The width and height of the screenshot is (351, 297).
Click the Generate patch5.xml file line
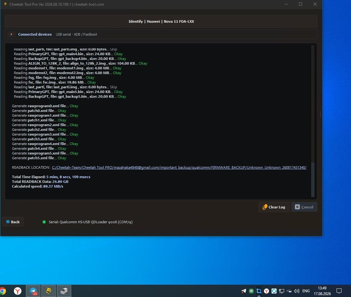(x=39, y=158)
